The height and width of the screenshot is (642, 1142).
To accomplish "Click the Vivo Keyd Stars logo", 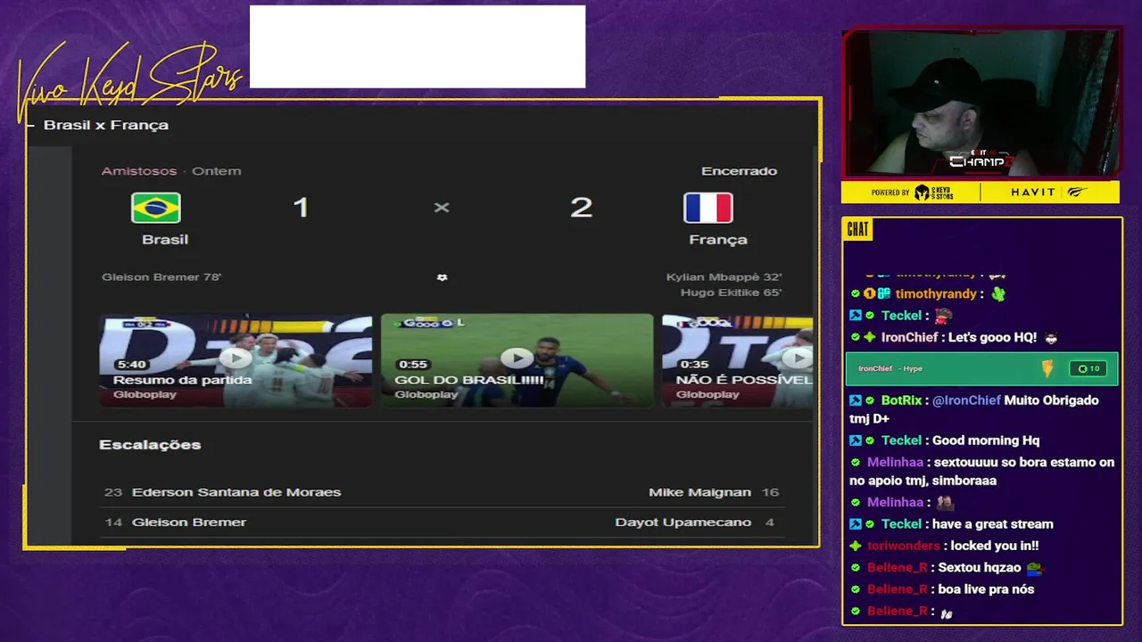I will (129, 82).
